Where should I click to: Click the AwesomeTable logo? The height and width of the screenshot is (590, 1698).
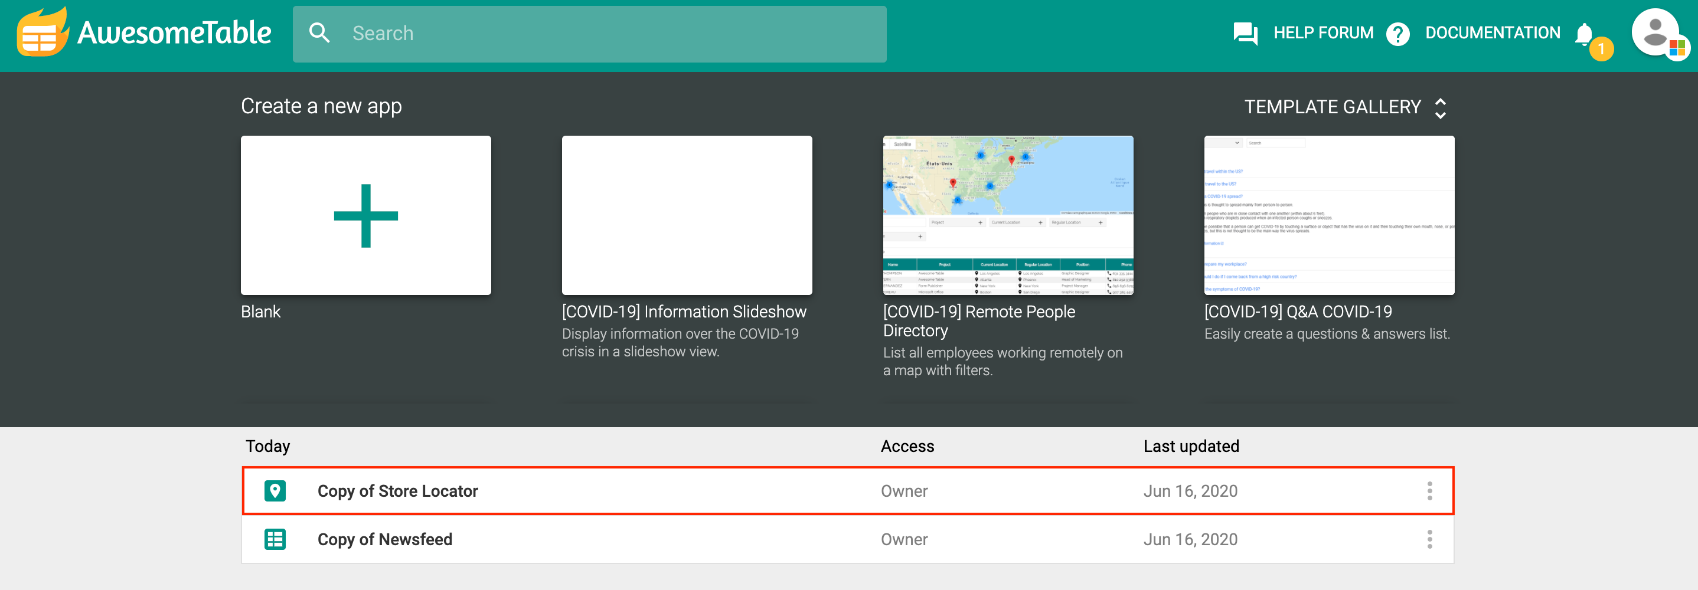pos(143,32)
